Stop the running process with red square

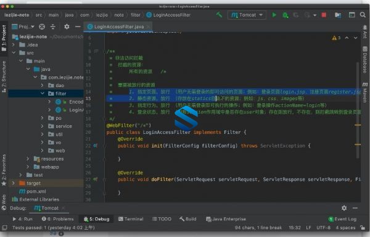324,15
